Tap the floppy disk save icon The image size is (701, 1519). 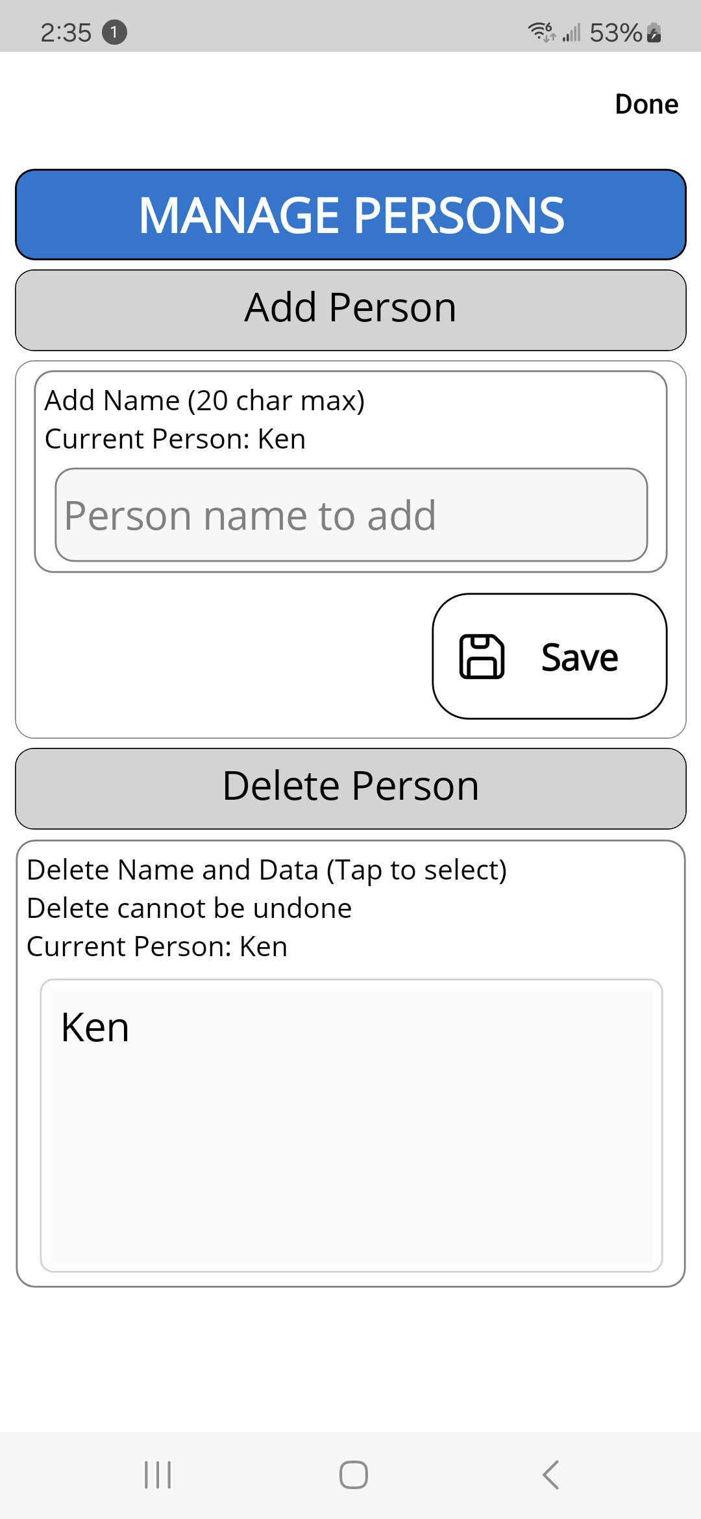482,657
